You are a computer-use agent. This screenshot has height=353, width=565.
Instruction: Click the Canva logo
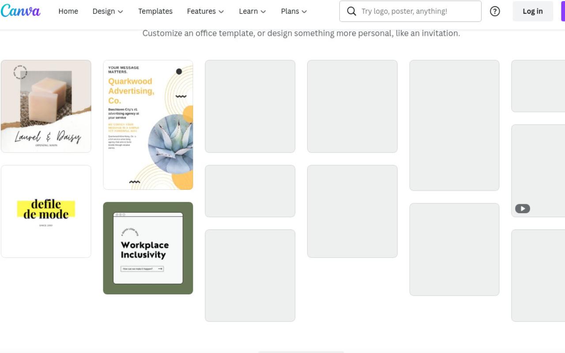20,11
